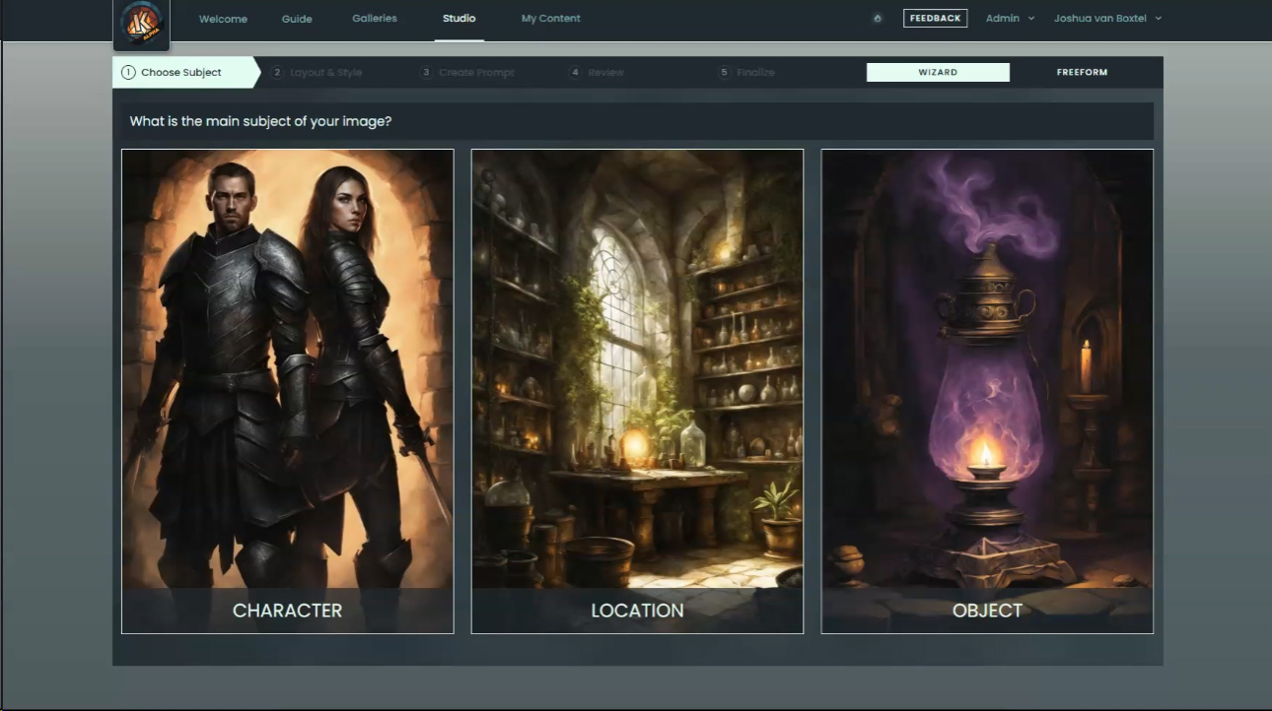Click the step 1 circle icon
This screenshot has width=1272, height=711.
click(128, 73)
